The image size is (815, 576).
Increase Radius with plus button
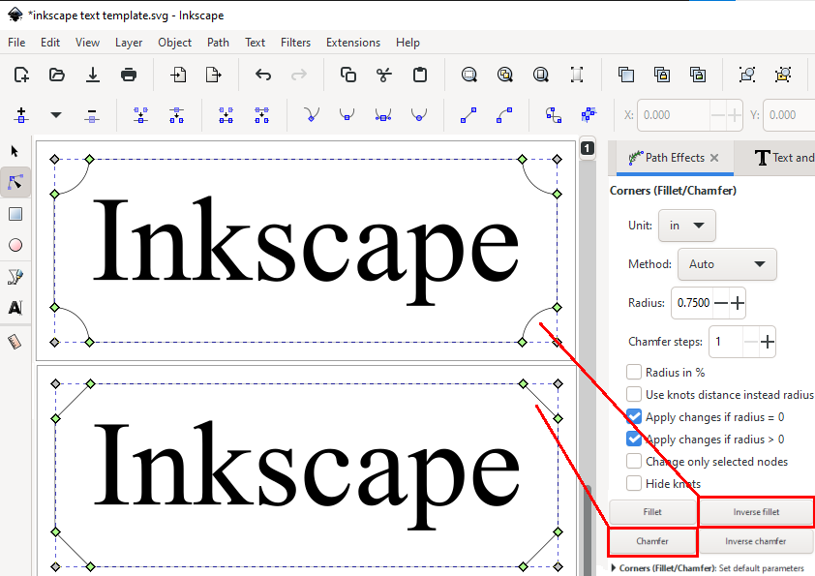tap(738, 303)
